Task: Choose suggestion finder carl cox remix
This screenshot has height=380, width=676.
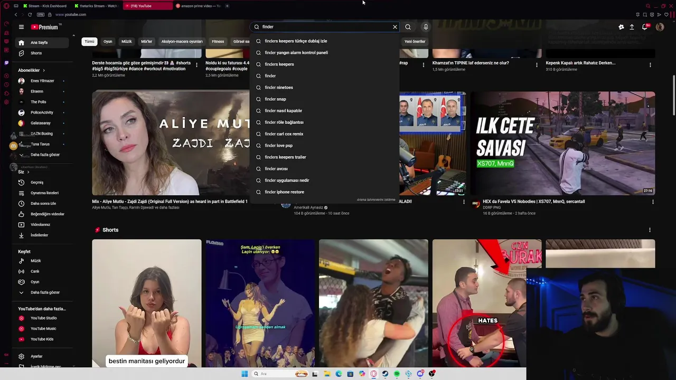Action: 324,134
